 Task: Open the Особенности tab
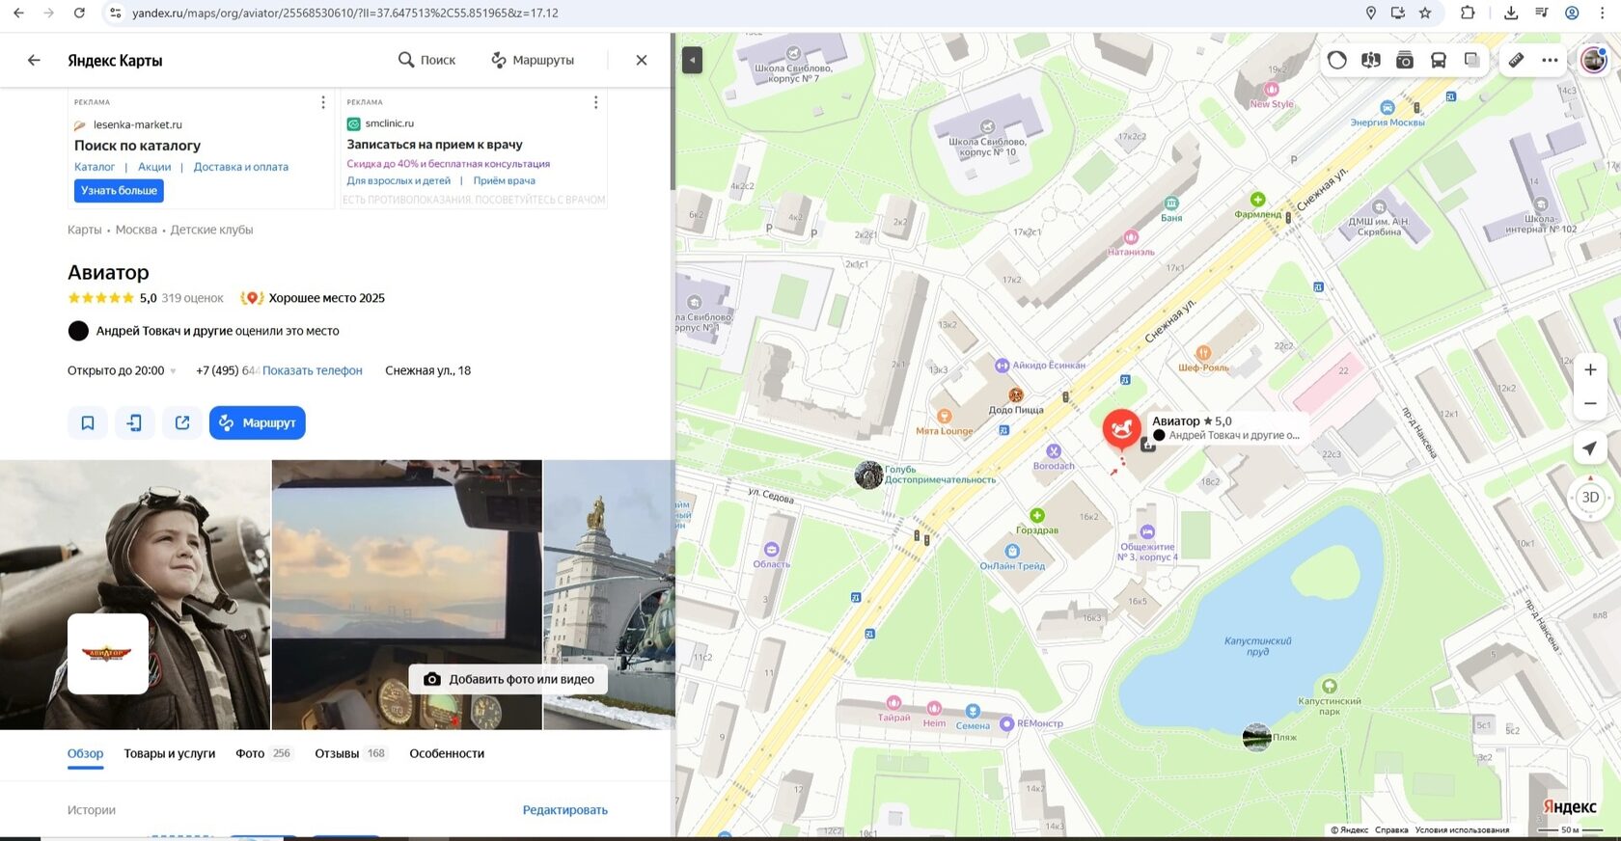pos(447,753)
